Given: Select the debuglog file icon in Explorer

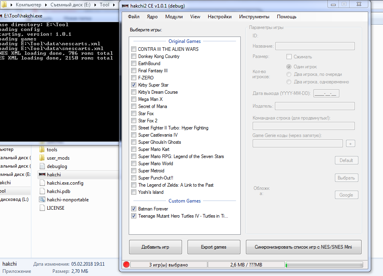Looking at the screenshot, I should click(42, 166).
